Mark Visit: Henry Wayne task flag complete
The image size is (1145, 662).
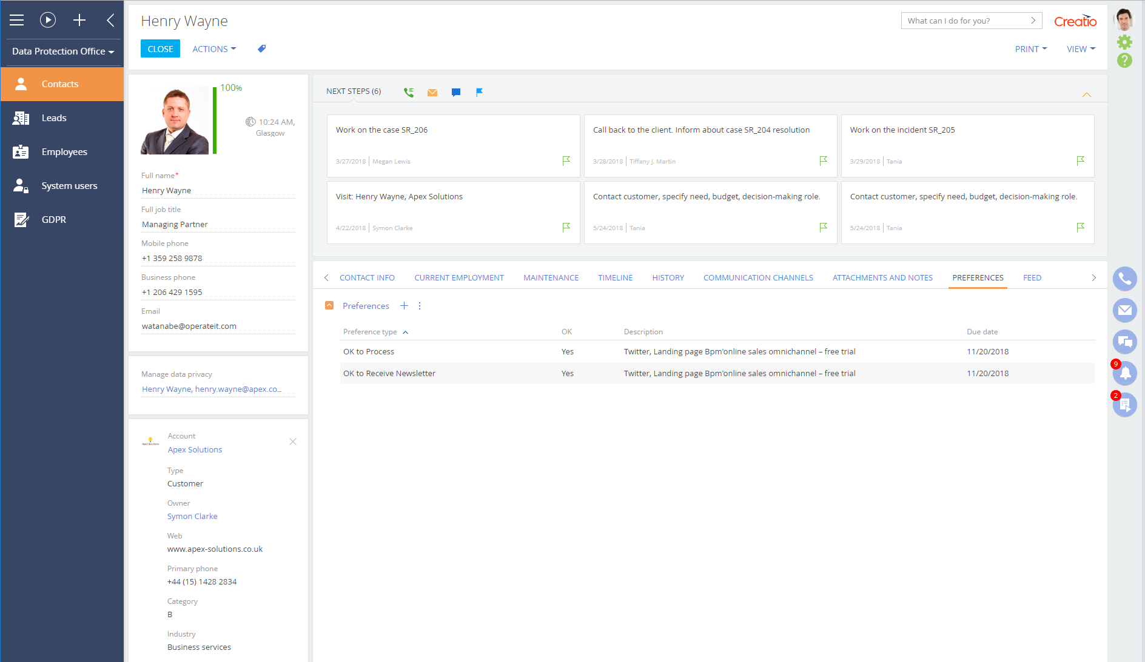point(566,227)
